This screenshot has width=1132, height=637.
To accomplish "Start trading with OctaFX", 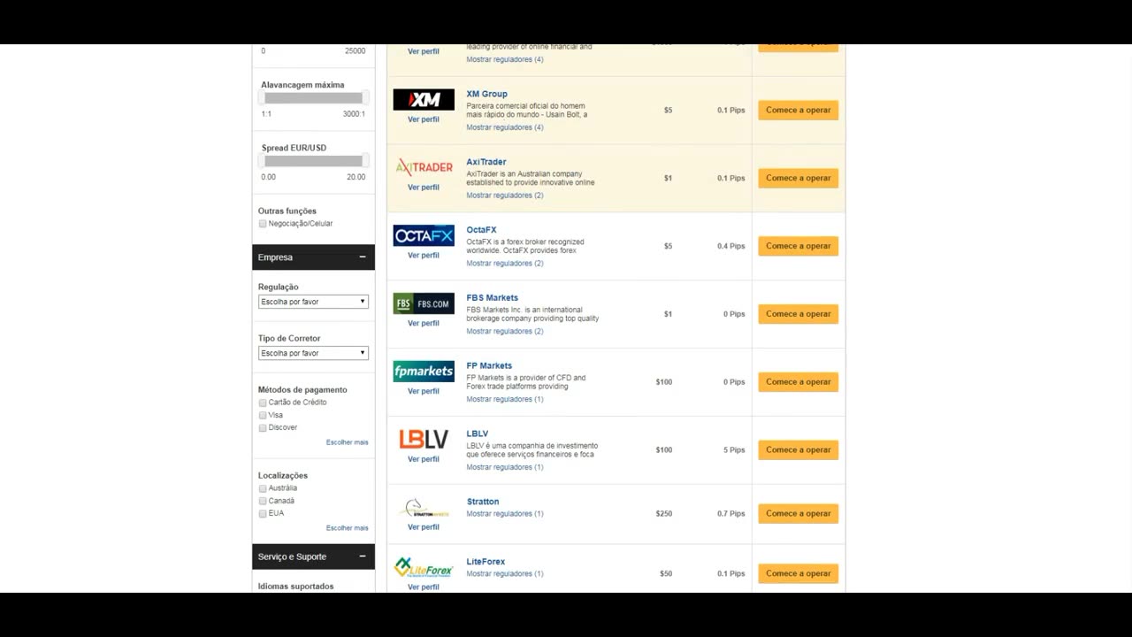I will pyautogui.click(x=798, y=246).
